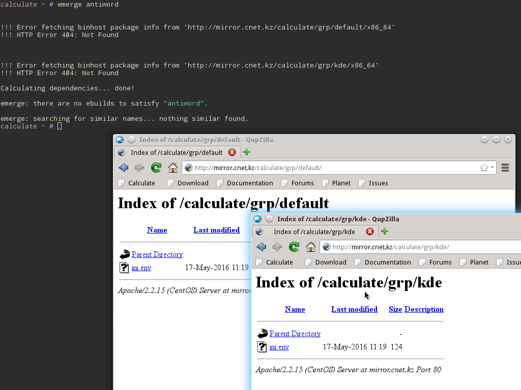The width and height of the screenshot is (521, 390).
Task: Open Forums bookmark in the kde window
Action: [x=436, y=263]
